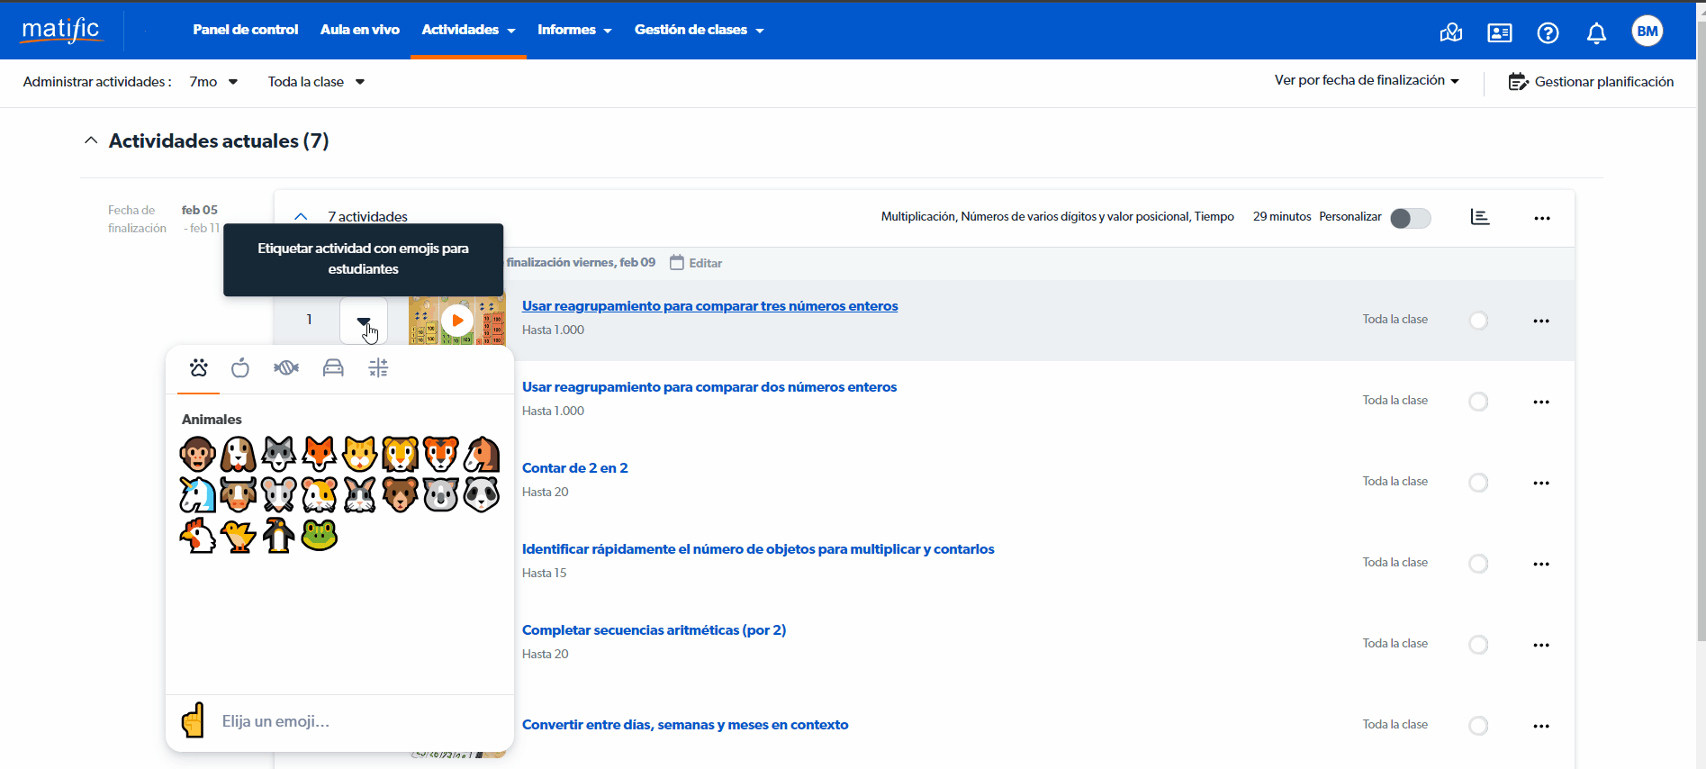Pick the fox emoji
This screenshot has height=769, width=1706.
coord(320,454)
